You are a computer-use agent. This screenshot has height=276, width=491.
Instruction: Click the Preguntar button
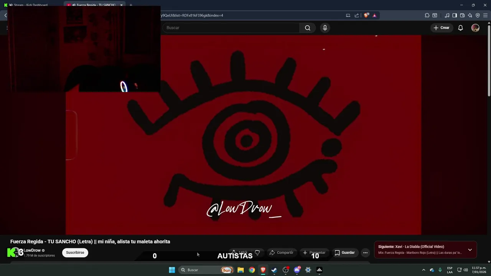314,253
